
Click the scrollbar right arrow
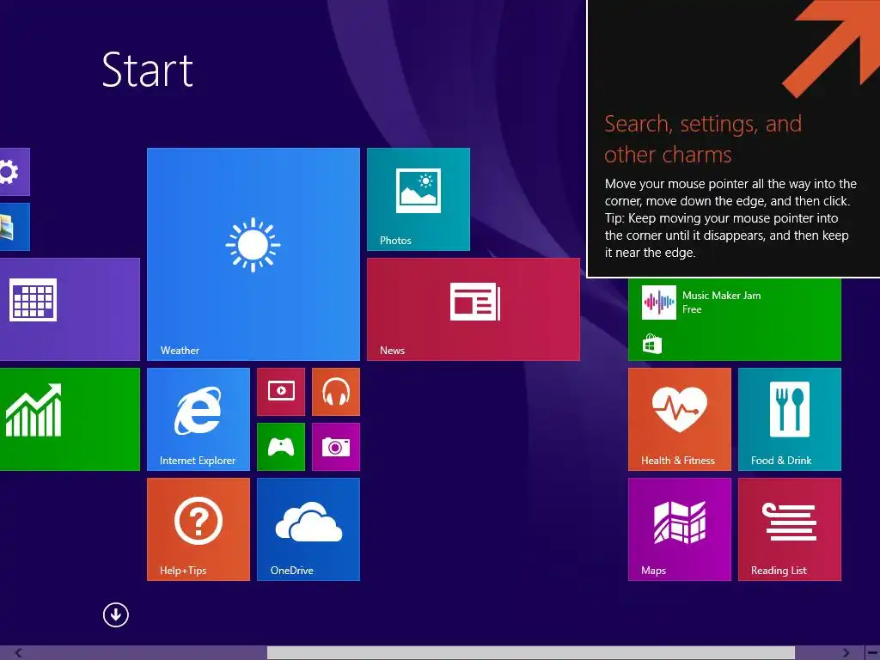coord(846,653)
